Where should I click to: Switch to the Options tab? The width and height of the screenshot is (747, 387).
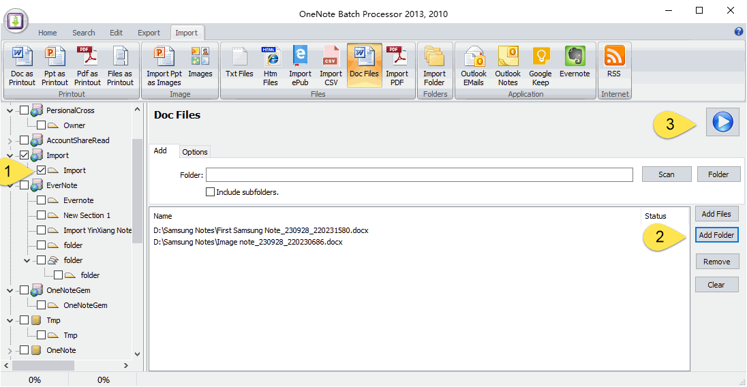click(195, 152)
